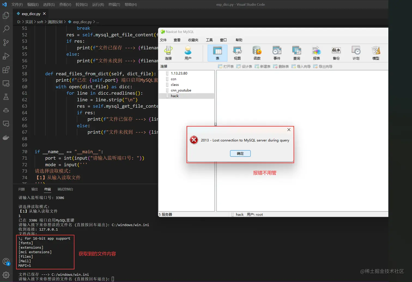Click soft in the editor breadcrumb
This screenshot has height=282, width=412.
coord(40,22)
